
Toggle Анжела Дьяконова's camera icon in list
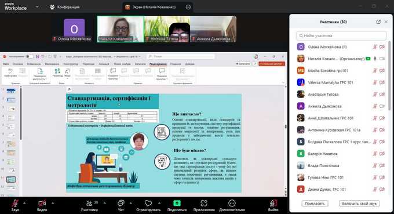point(382,106)
